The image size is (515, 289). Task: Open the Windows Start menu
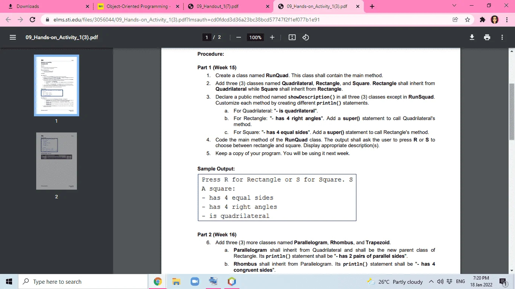pos(9,281)
